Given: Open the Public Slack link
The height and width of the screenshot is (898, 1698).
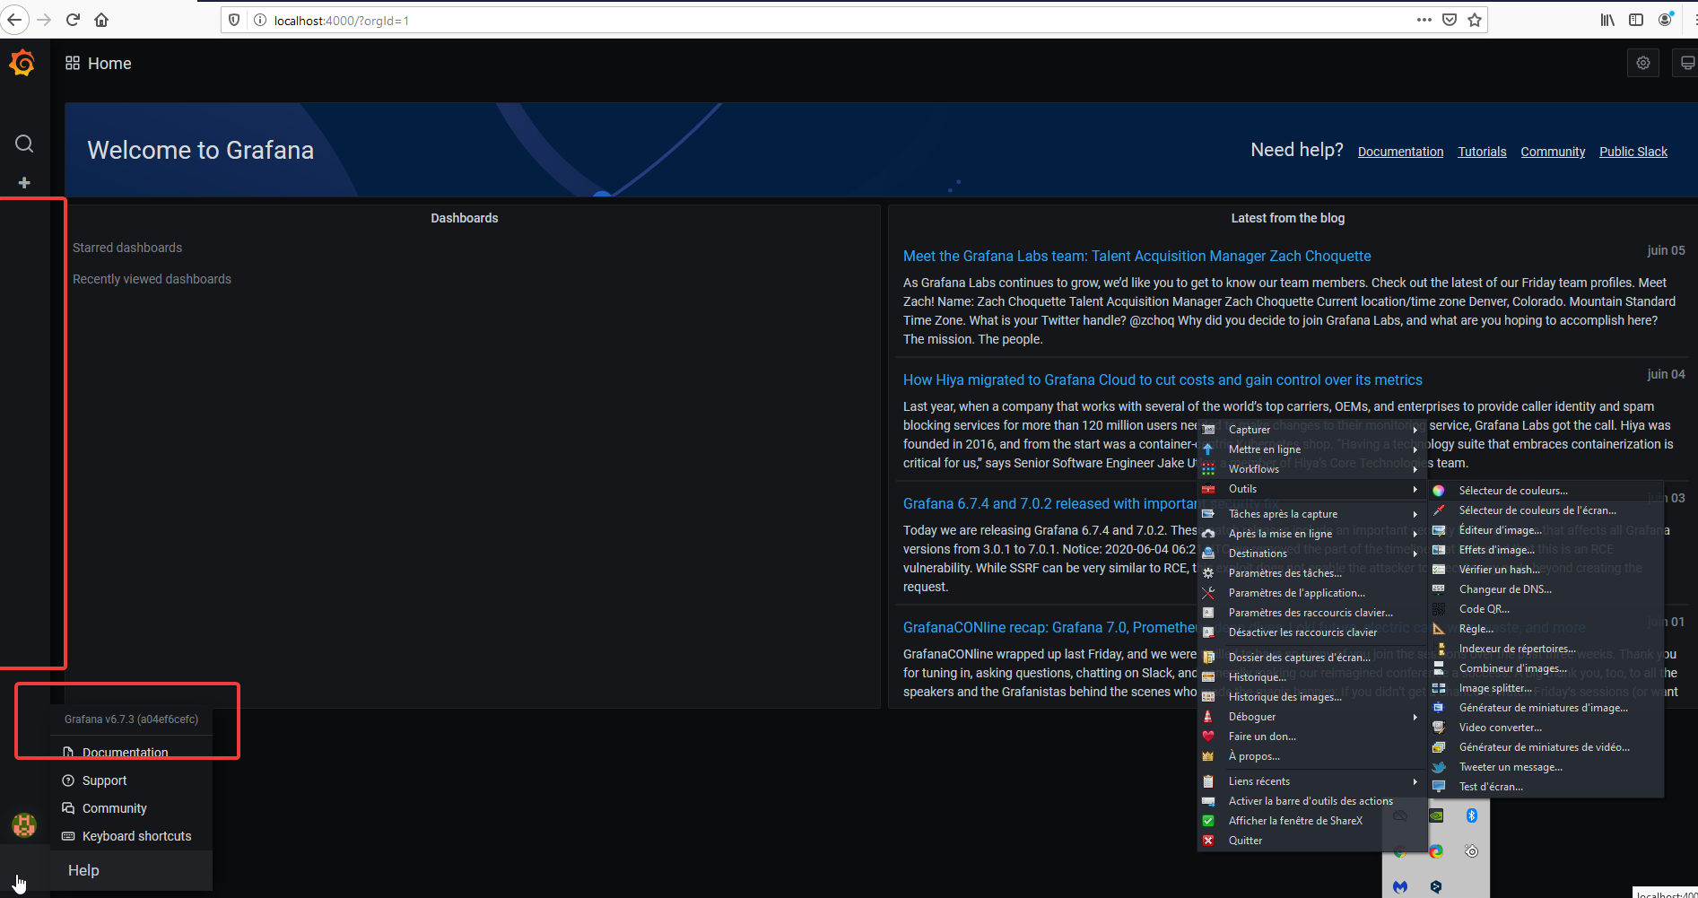Looking at the screenshot, I should pyautogui.click(x=1633, y=151).
